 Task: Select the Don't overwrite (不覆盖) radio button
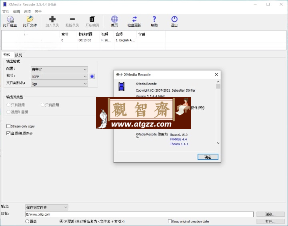click(62, 222)
